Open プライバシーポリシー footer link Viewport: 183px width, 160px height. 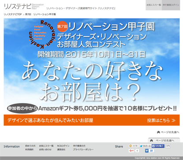click(x=83, y=149)
